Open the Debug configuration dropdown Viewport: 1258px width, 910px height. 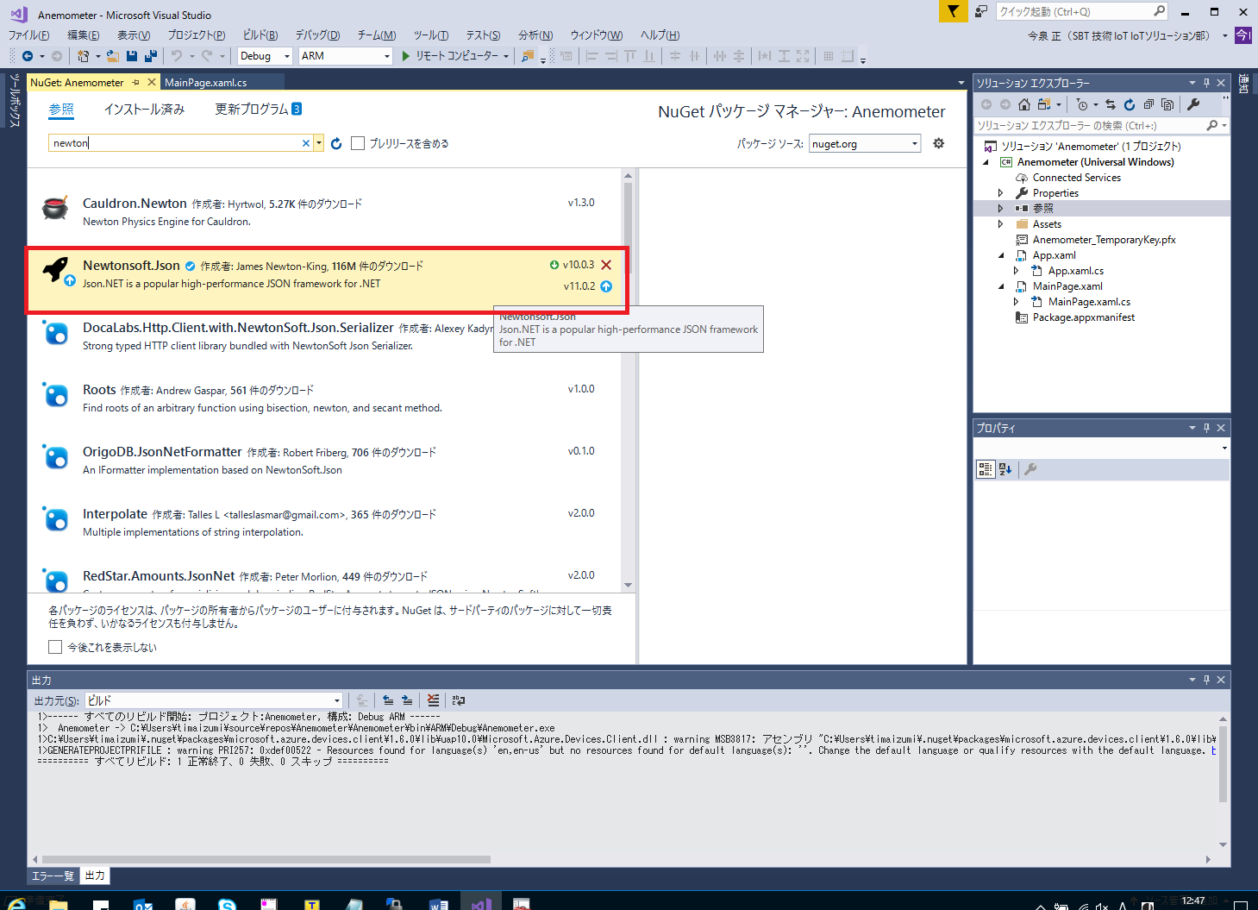pyautogui.click(x=266, y=56)
